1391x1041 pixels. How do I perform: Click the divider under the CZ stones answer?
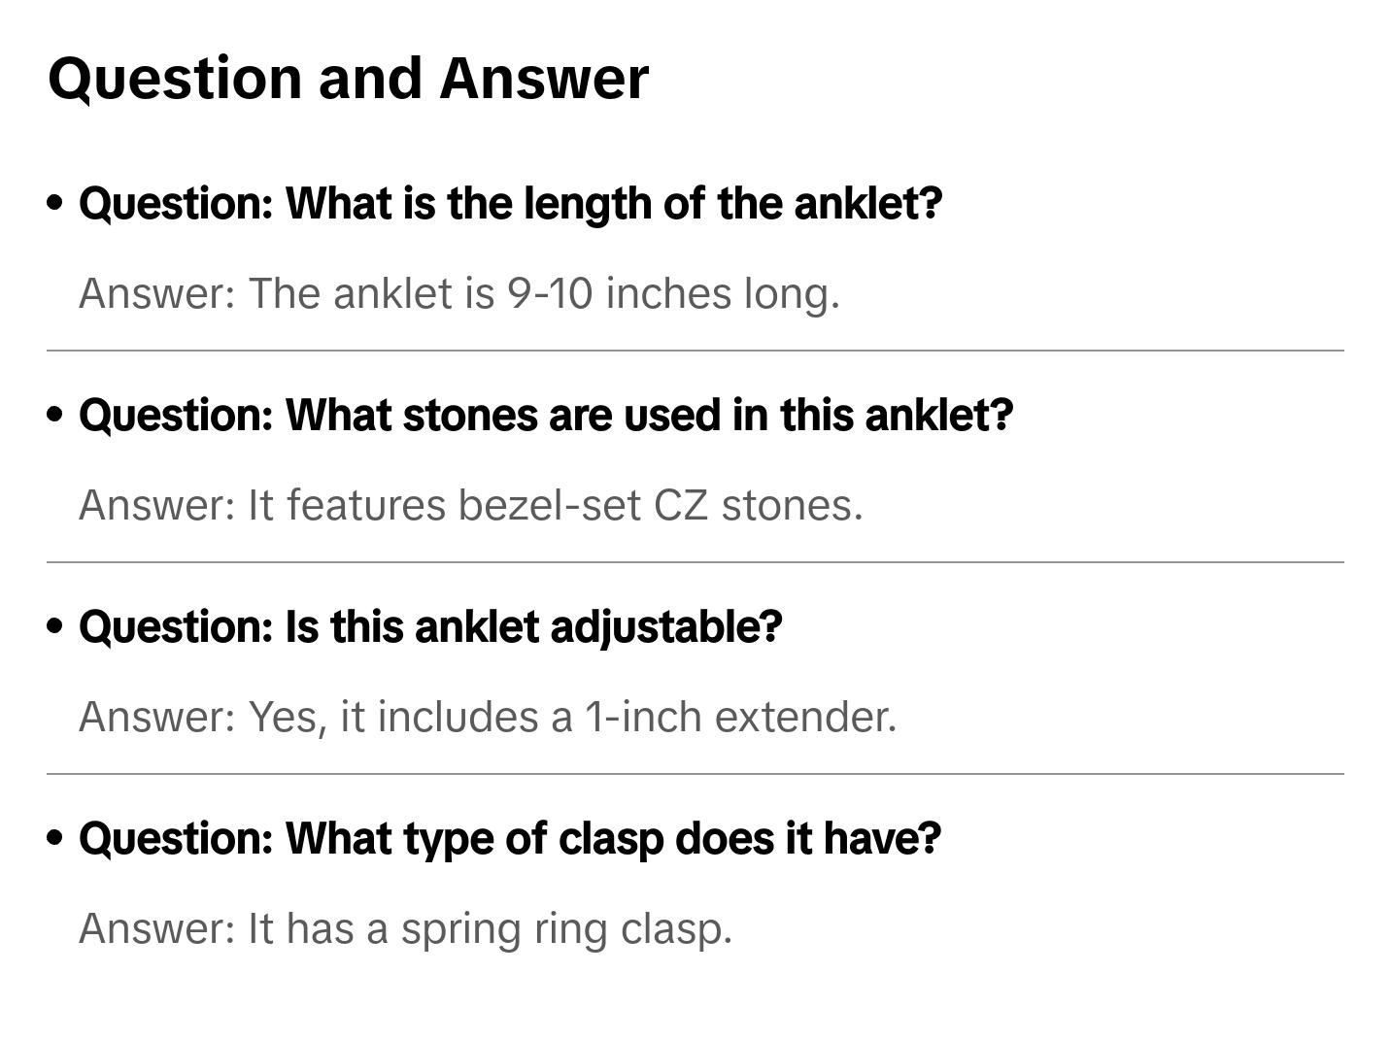(695, 562)
